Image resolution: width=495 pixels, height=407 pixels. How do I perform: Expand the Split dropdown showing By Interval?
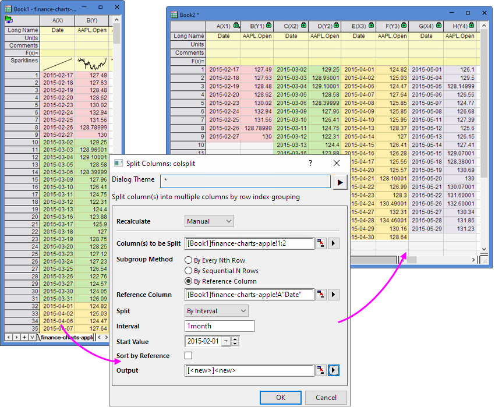[x=216, y=311]
